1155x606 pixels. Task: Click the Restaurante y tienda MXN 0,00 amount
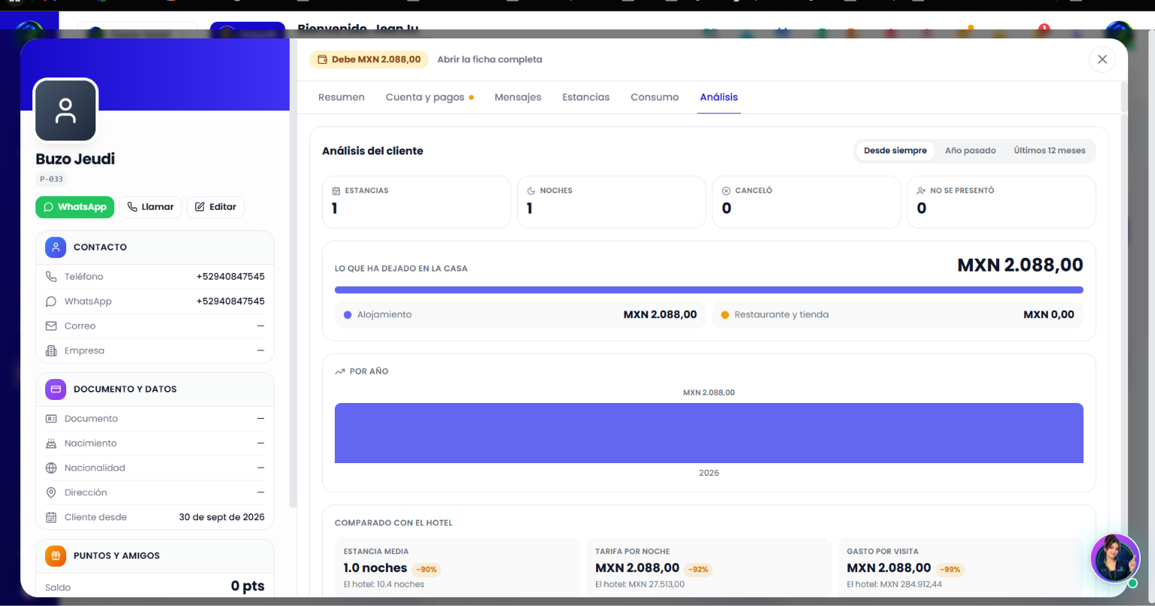pos(1049,314)
